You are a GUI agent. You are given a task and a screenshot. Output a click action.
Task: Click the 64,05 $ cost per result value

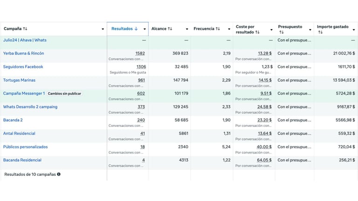tap(264, 160)
